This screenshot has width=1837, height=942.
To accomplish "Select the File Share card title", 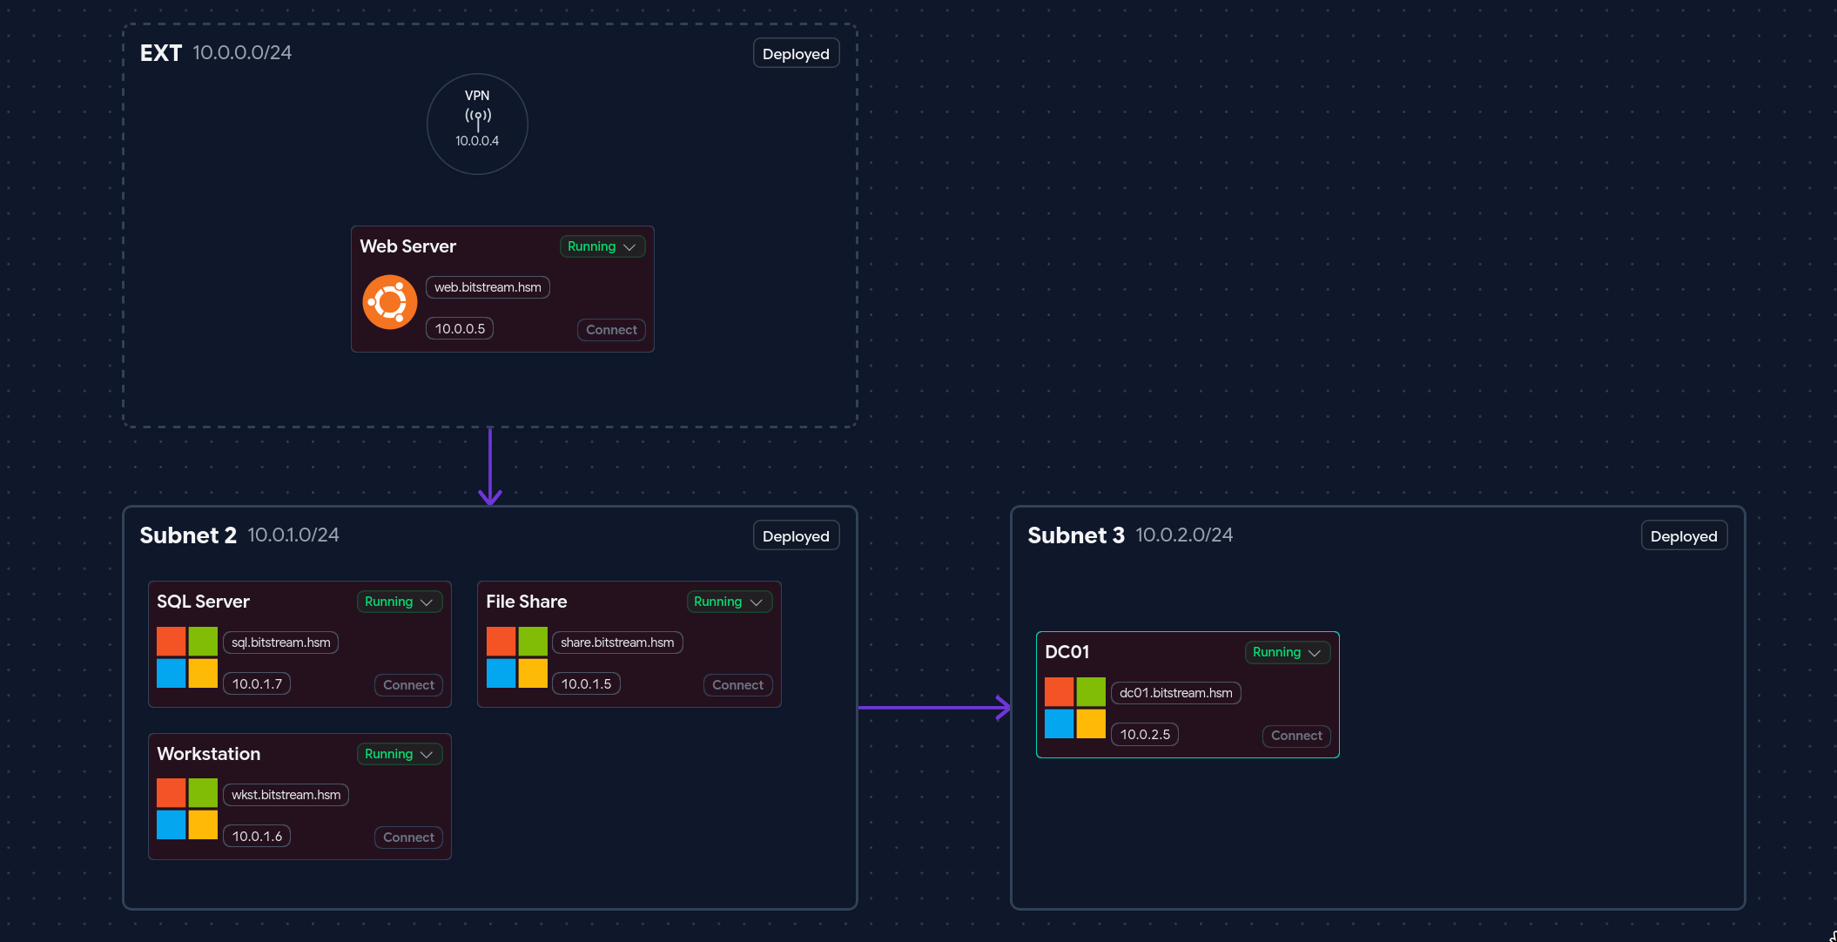I will [527, 602].
